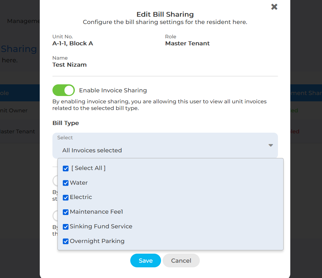
Task: Open the 'All Invoices selected' combo box
Action: click(165, 145)
